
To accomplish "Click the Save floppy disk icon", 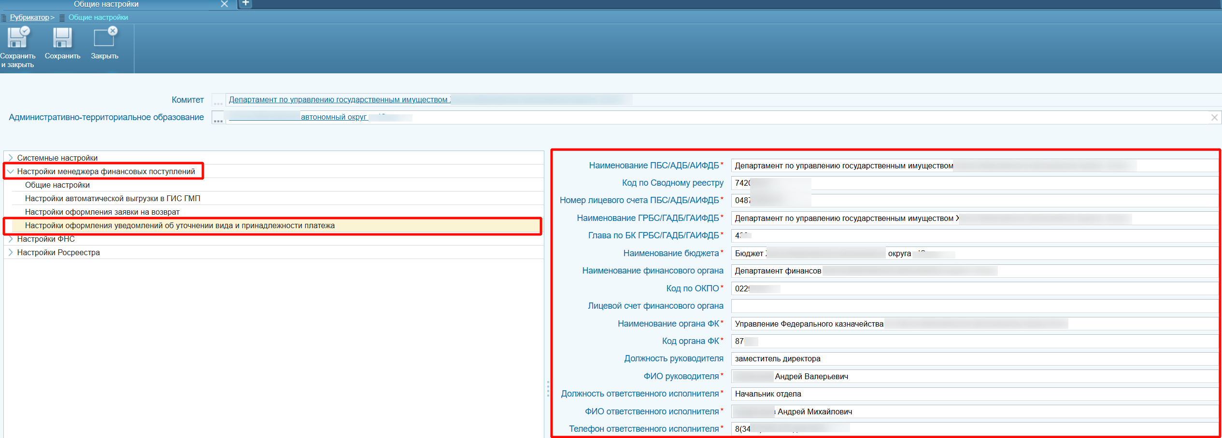I will [x=62, y=38].
